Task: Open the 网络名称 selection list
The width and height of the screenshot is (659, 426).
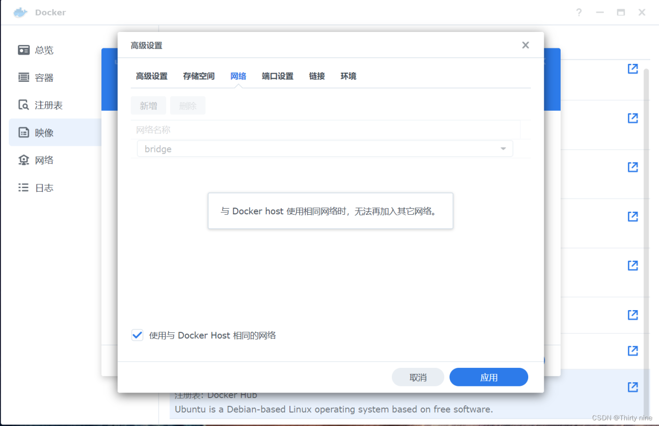Action: [x=325, y=148]
